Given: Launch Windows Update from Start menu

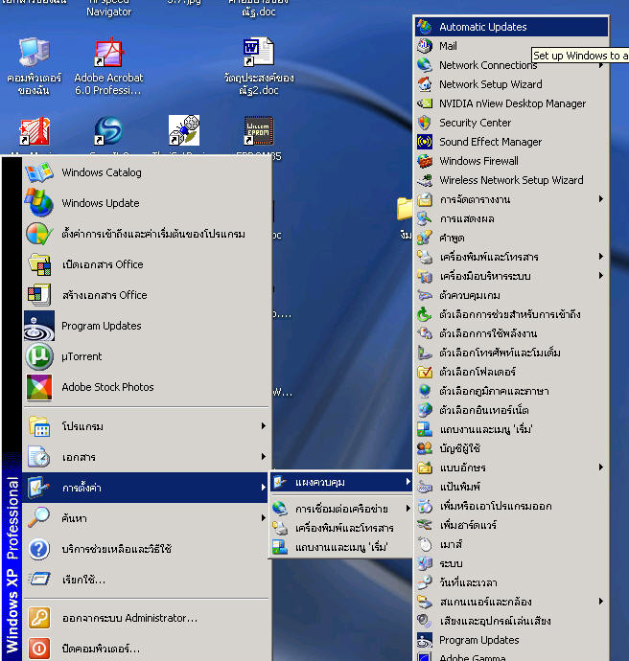Looking at the screenshot, I should pyautogui.click(x=146, y=203).
